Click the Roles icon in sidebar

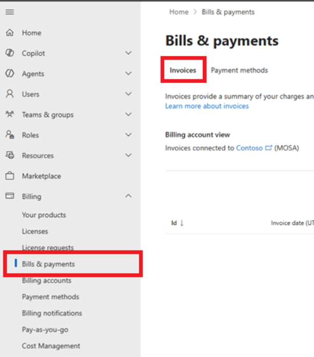tap(10, 135)
